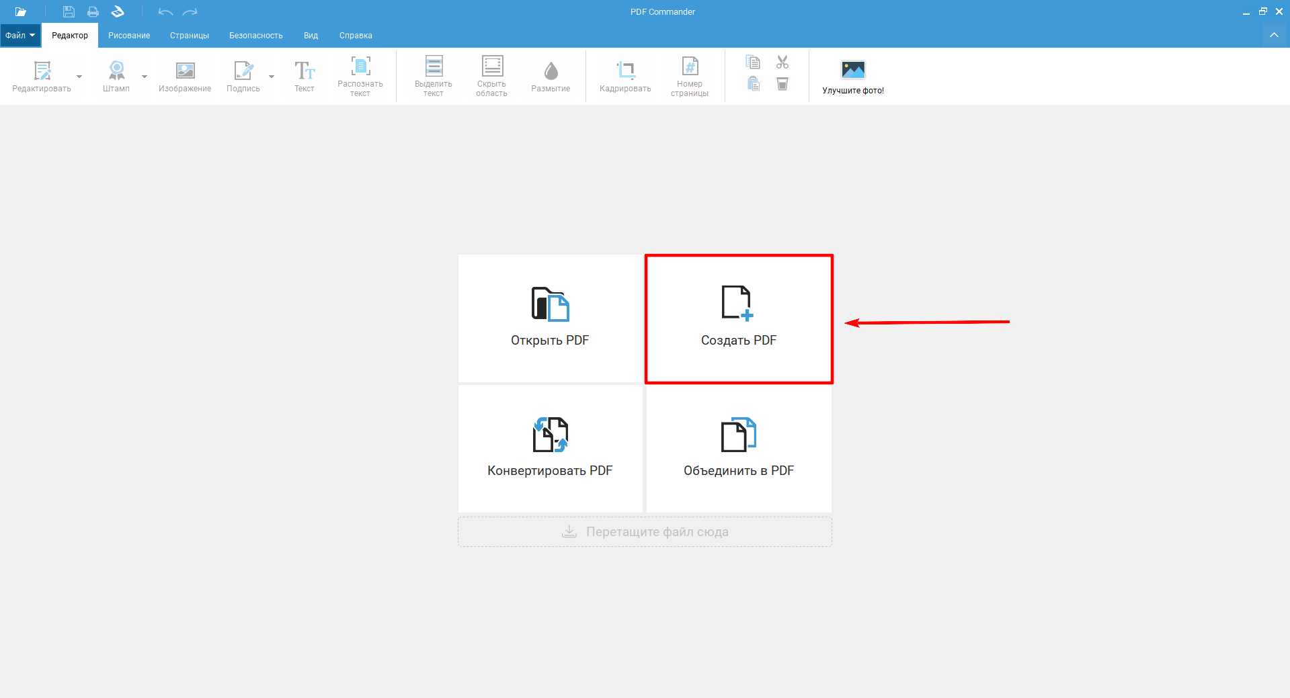Image resolution: width=1290 pixels, height=698 pixels.
Task: Switch to the Безопасность tab
Action: click(255, 36)
